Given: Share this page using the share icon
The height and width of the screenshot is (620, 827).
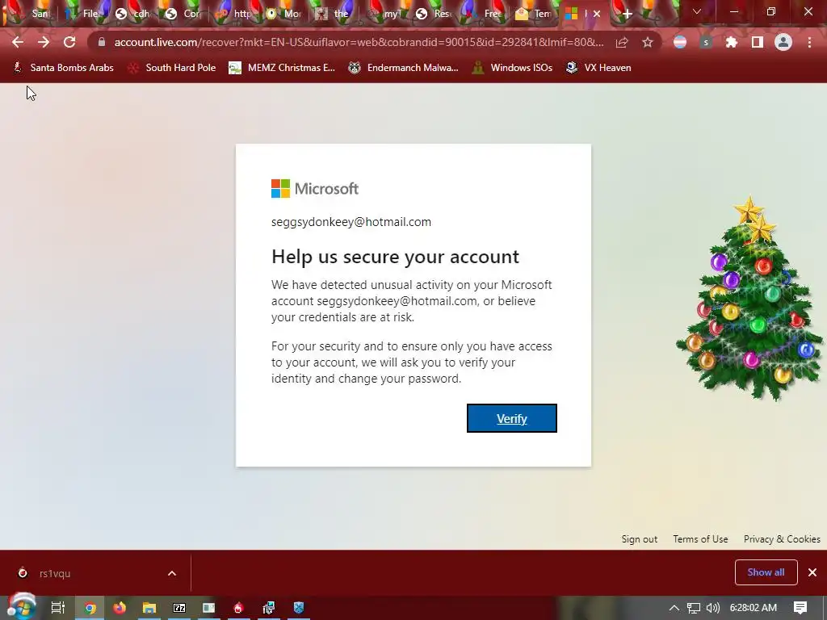Looking at the screenshot, I should point(622,42).
